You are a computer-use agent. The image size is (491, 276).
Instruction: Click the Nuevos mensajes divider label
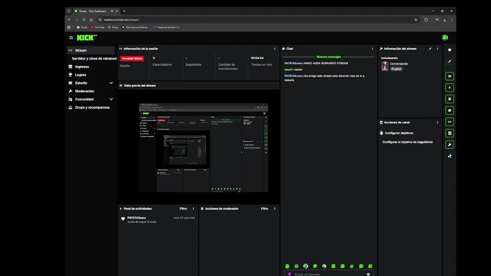point(329,57)
